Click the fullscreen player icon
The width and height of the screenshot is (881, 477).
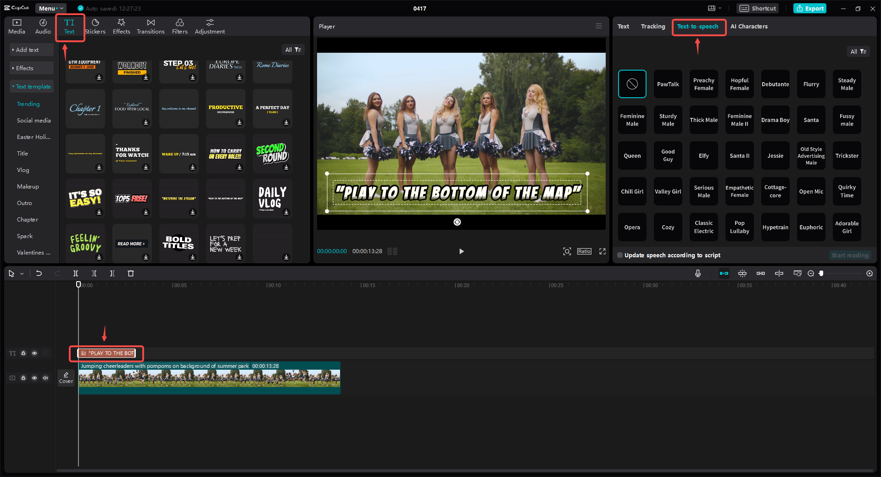point(602,251)
